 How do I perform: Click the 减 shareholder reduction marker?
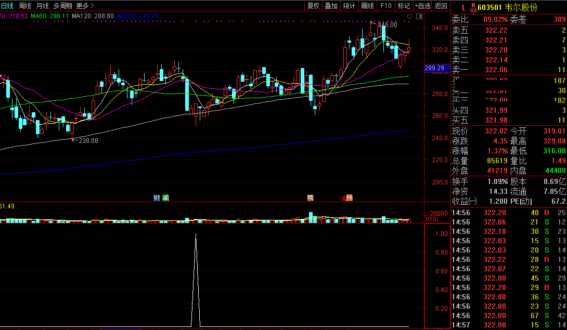165,197
